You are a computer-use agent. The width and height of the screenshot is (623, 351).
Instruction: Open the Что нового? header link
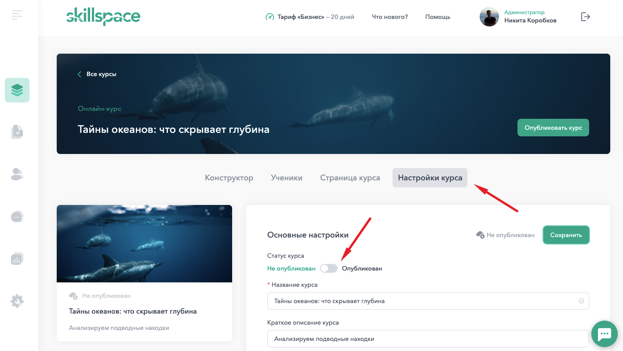click(x=390, y=17)
